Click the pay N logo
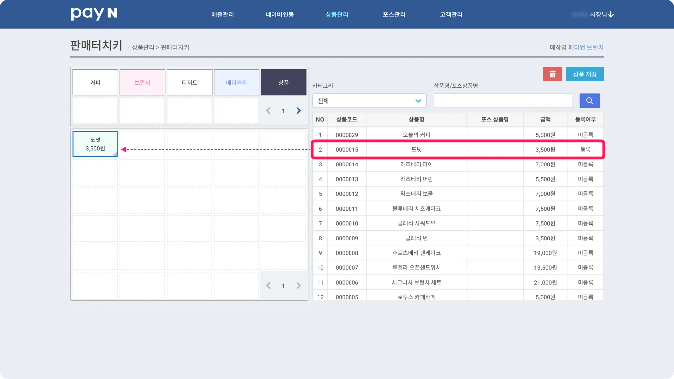Screen dimensions: 674x379 (x=94, y=14)
